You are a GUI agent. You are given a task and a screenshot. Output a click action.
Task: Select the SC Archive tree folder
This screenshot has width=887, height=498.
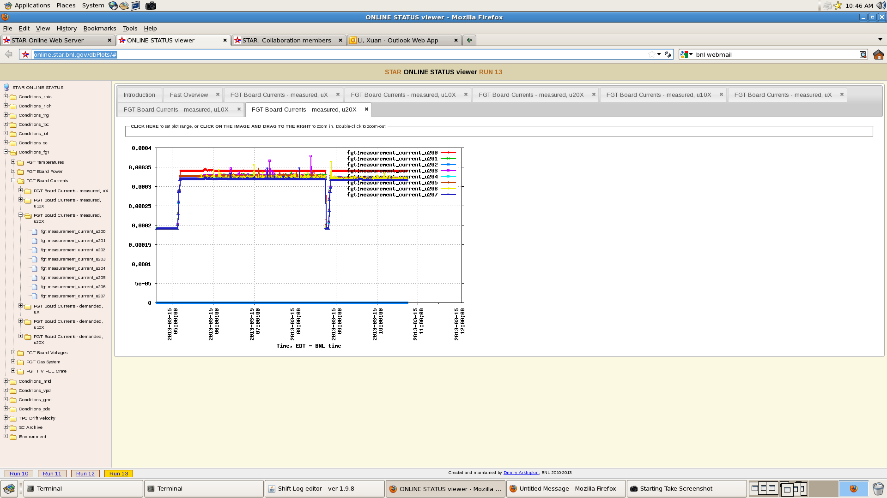(30, 427)
